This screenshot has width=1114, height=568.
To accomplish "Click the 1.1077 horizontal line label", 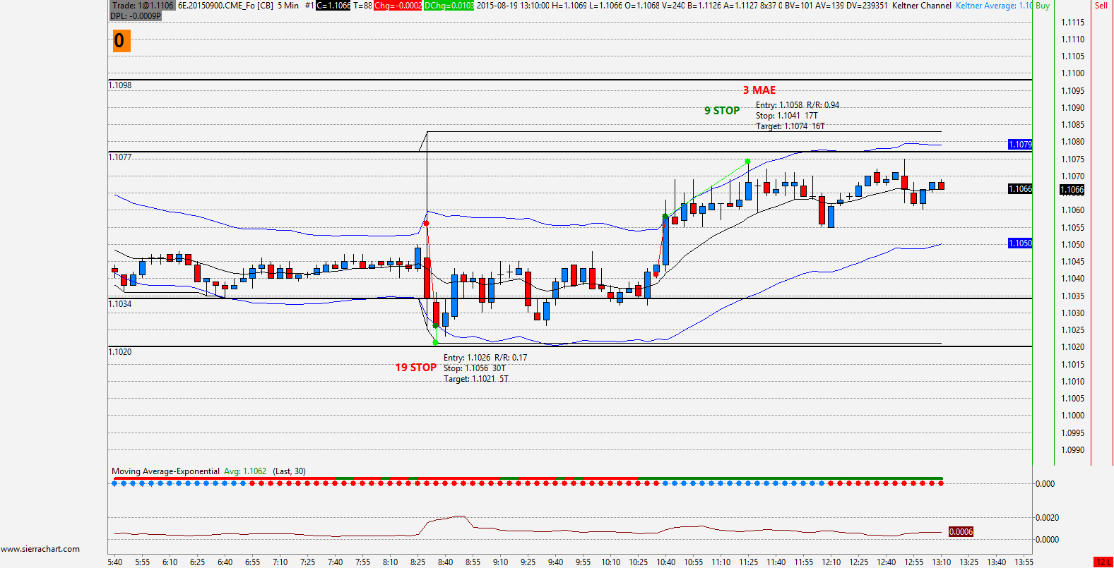I will pos(120,157).
